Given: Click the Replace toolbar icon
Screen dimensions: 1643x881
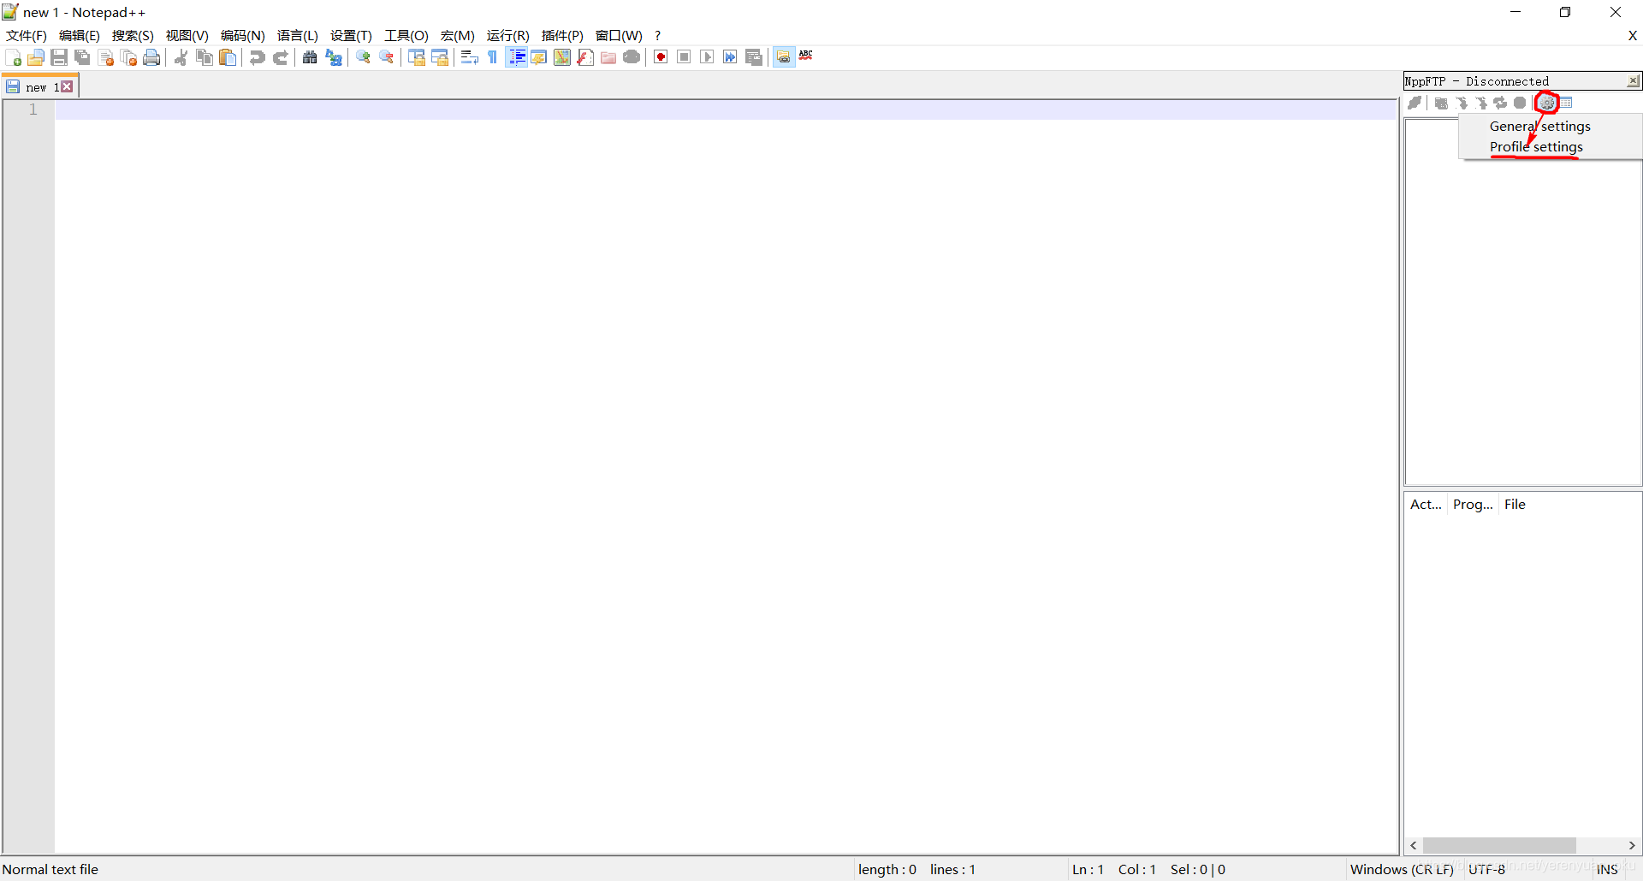Looking at the screenshot, I should coord(334,57).
